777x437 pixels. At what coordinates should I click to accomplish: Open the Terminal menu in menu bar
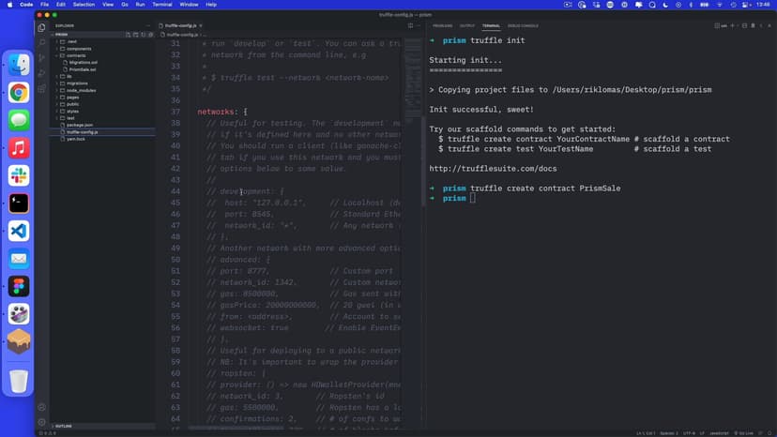162,5
